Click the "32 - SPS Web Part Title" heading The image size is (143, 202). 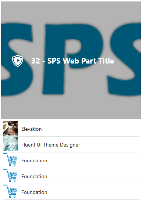(x=73, y=61)
